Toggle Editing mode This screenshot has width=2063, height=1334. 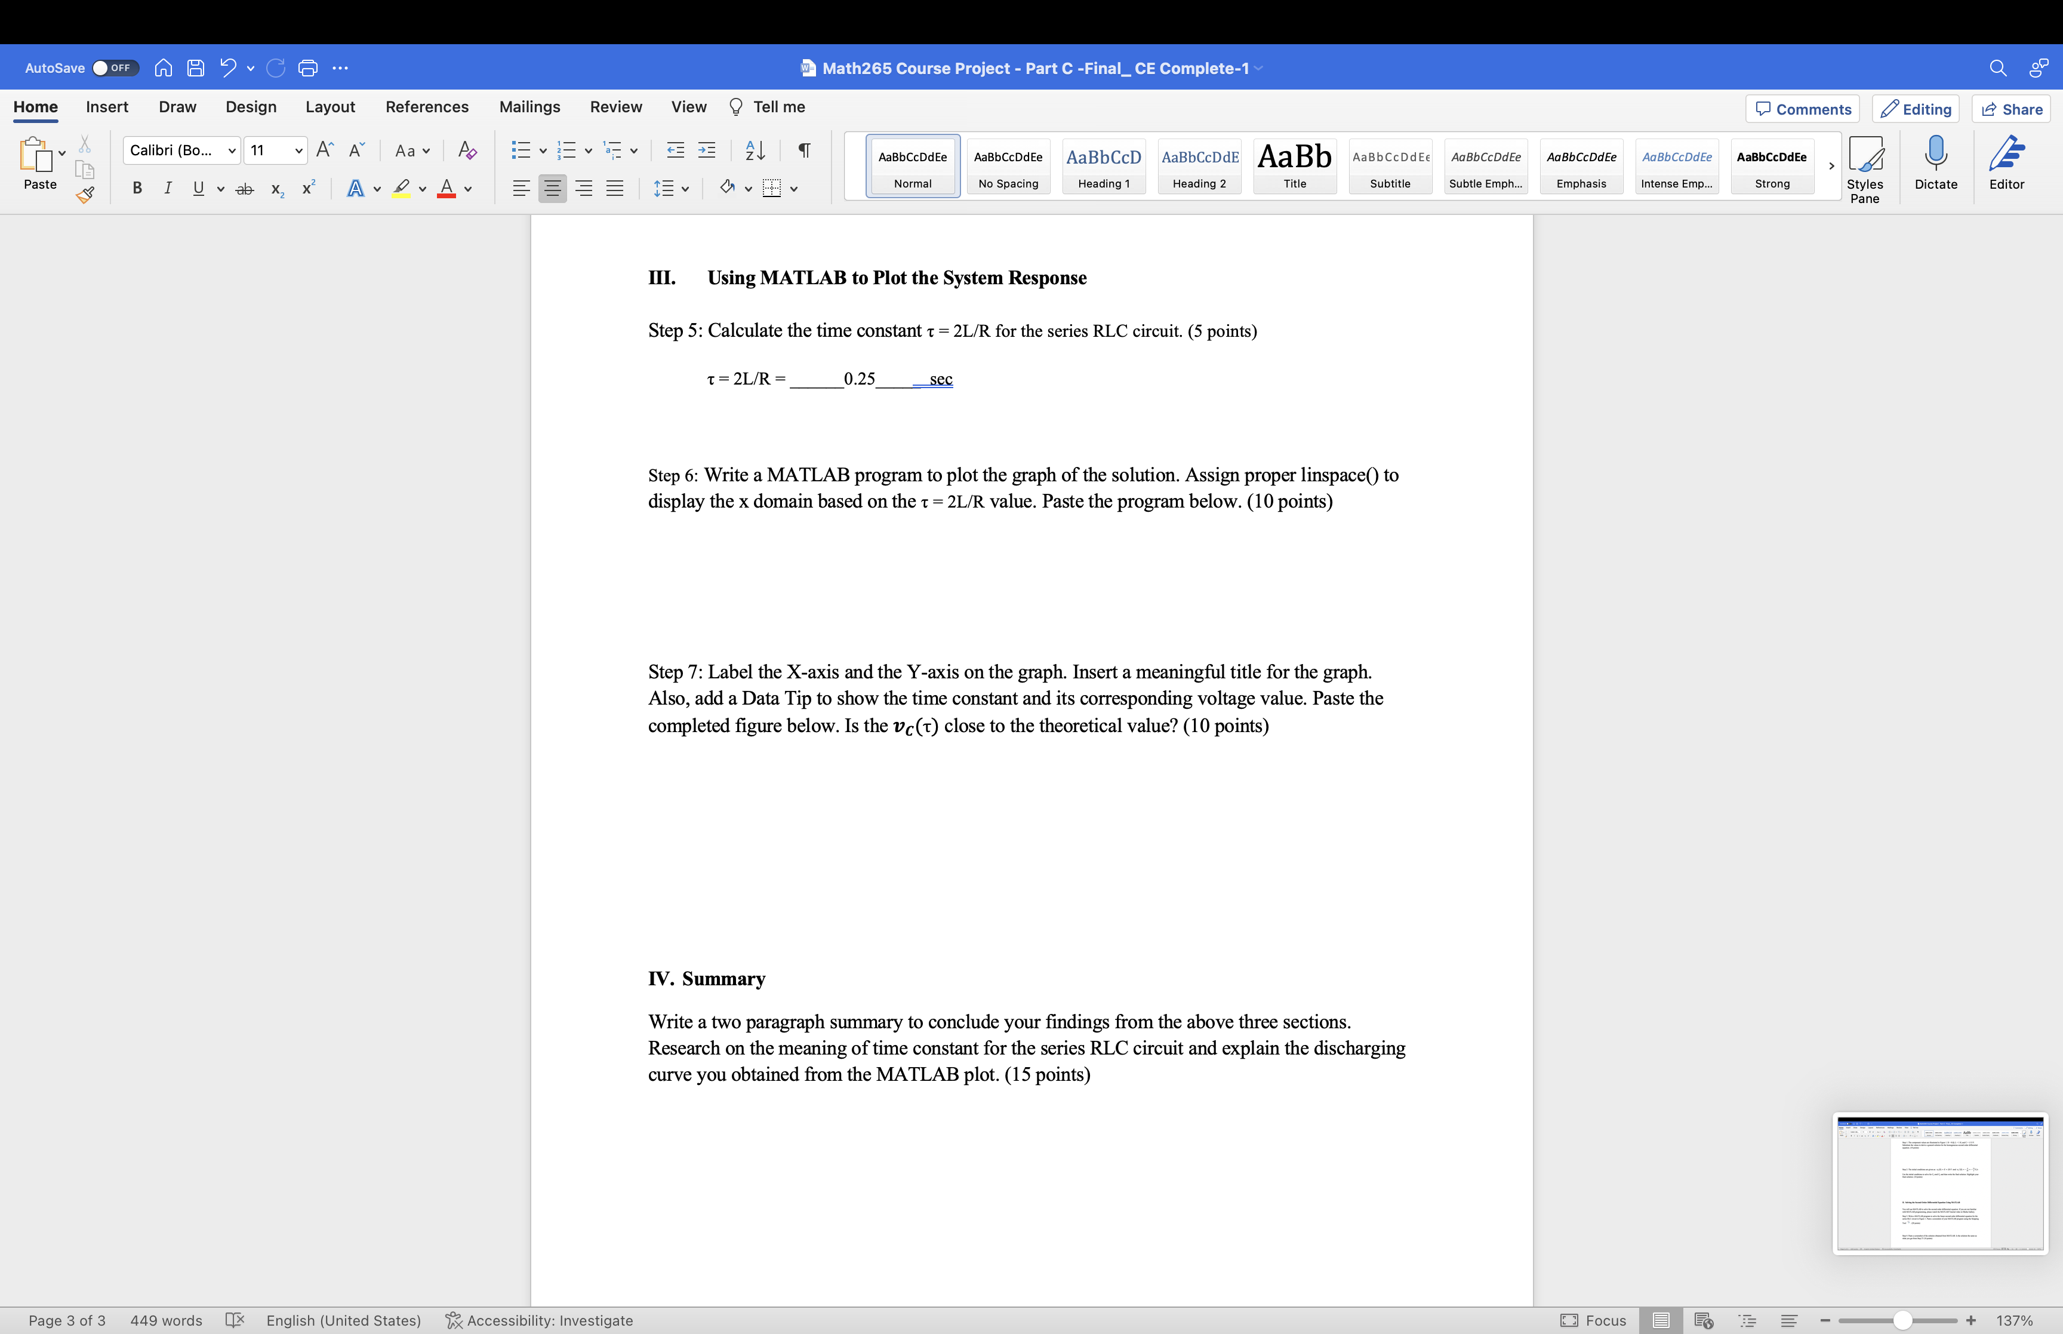1916,107
